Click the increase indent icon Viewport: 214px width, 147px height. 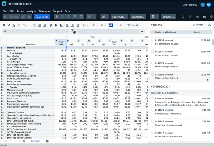tap(44, 25)
